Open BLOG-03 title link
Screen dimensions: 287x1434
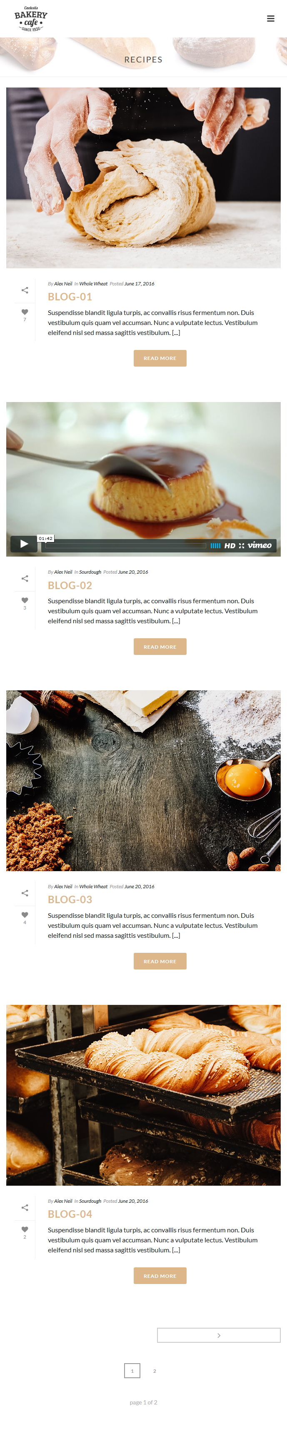pos(70,899)
